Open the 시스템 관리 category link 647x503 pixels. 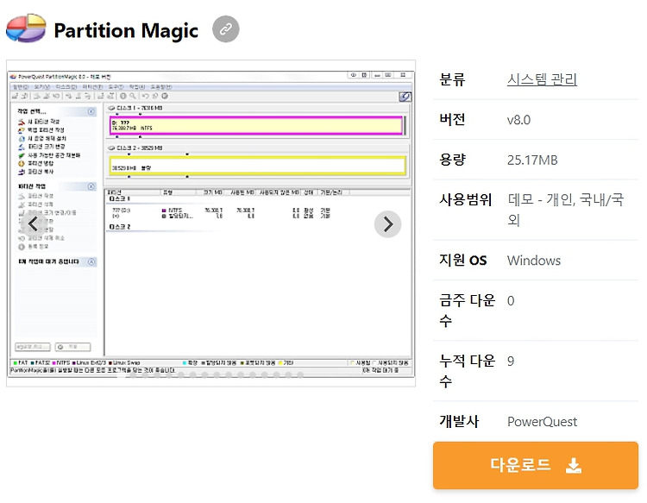click(542, 79)
